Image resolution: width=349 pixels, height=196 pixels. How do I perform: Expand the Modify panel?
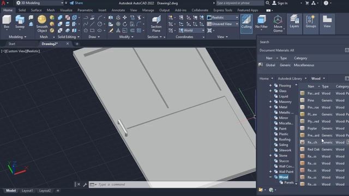[x=126, y=37]
